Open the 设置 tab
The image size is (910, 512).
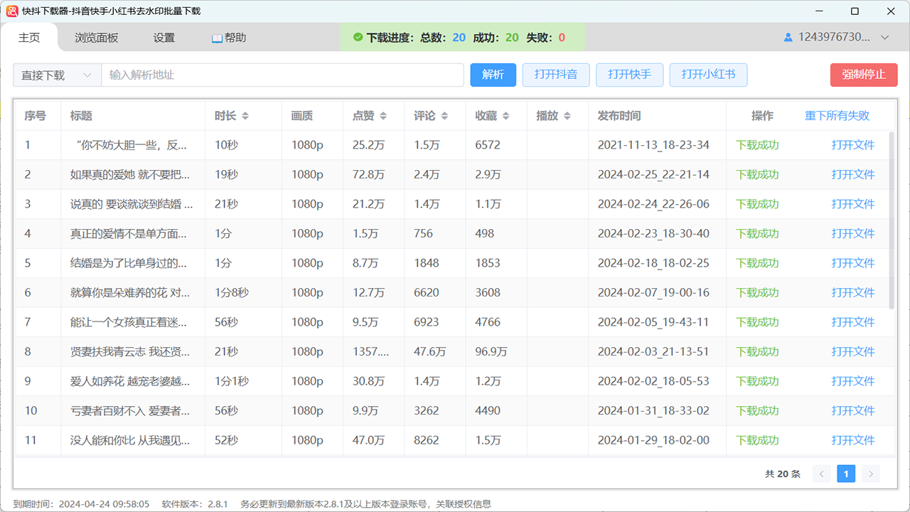[x=164, y=38]
